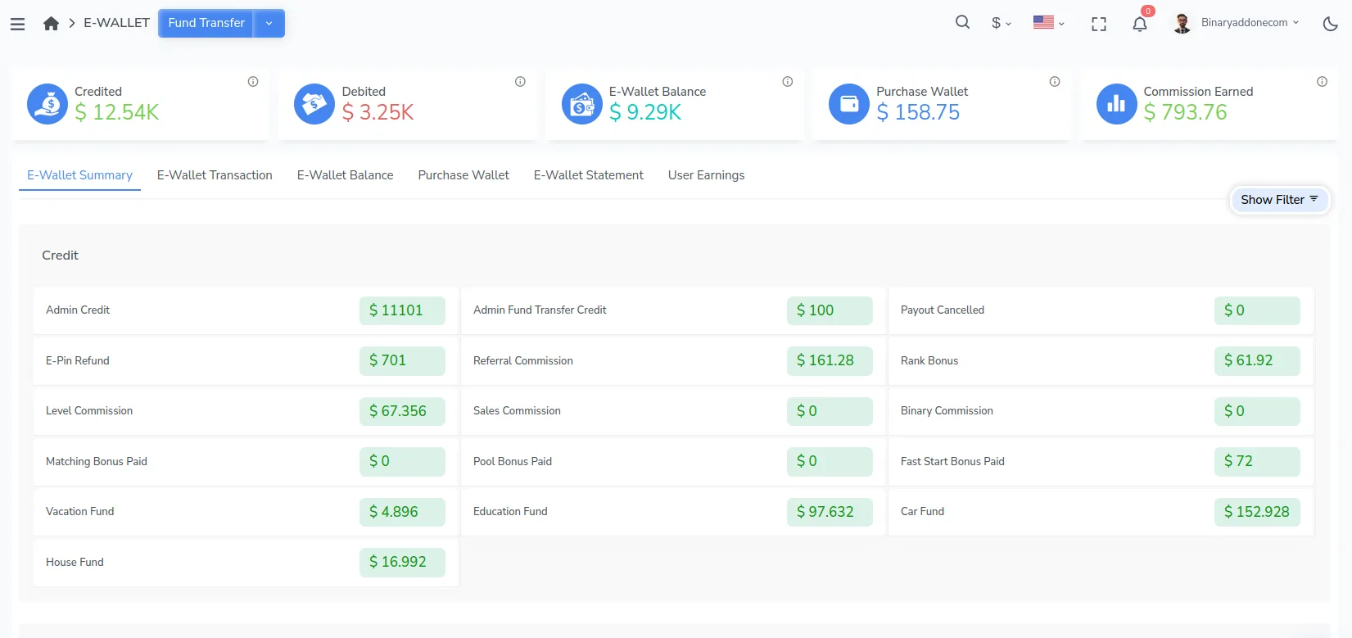The image size is (1352, 638).
Task: Click the Commission Earned card info icon
Action: (1322, 81)
